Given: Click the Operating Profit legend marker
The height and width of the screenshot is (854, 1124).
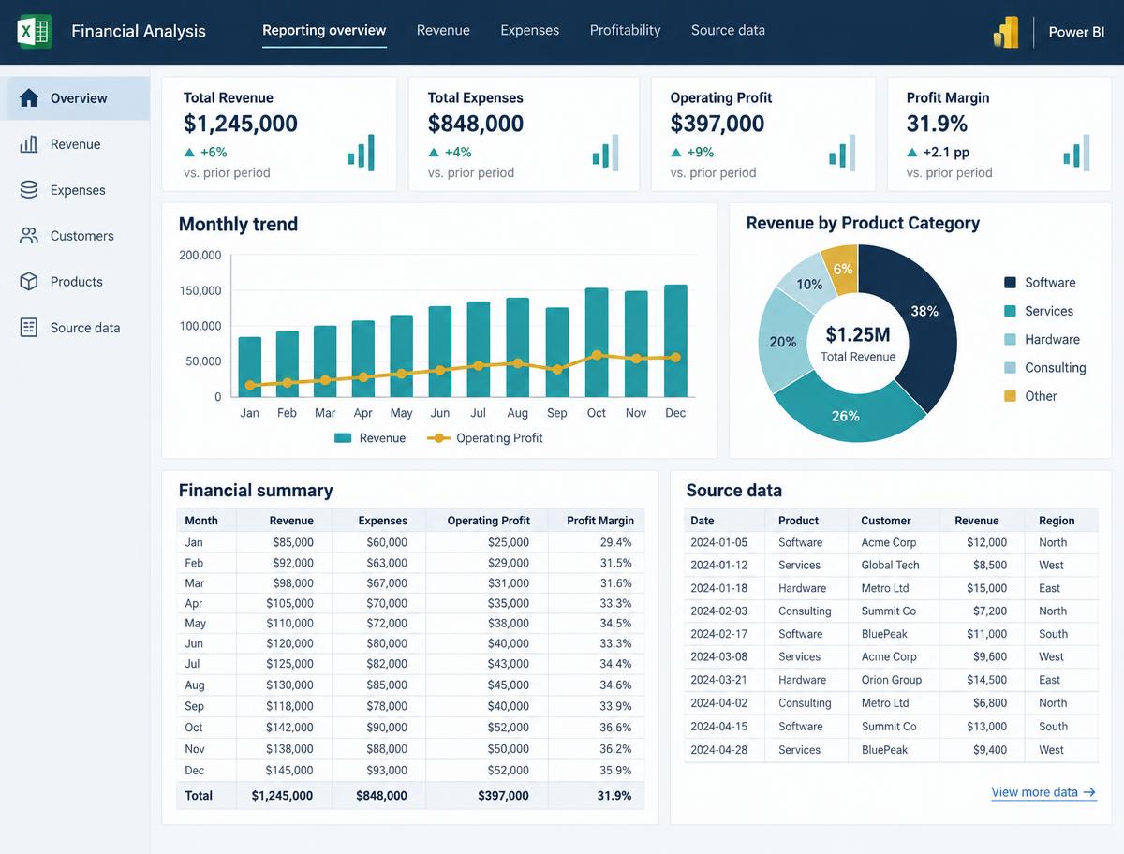Looking at the screenshot, I should pos(438,438).
